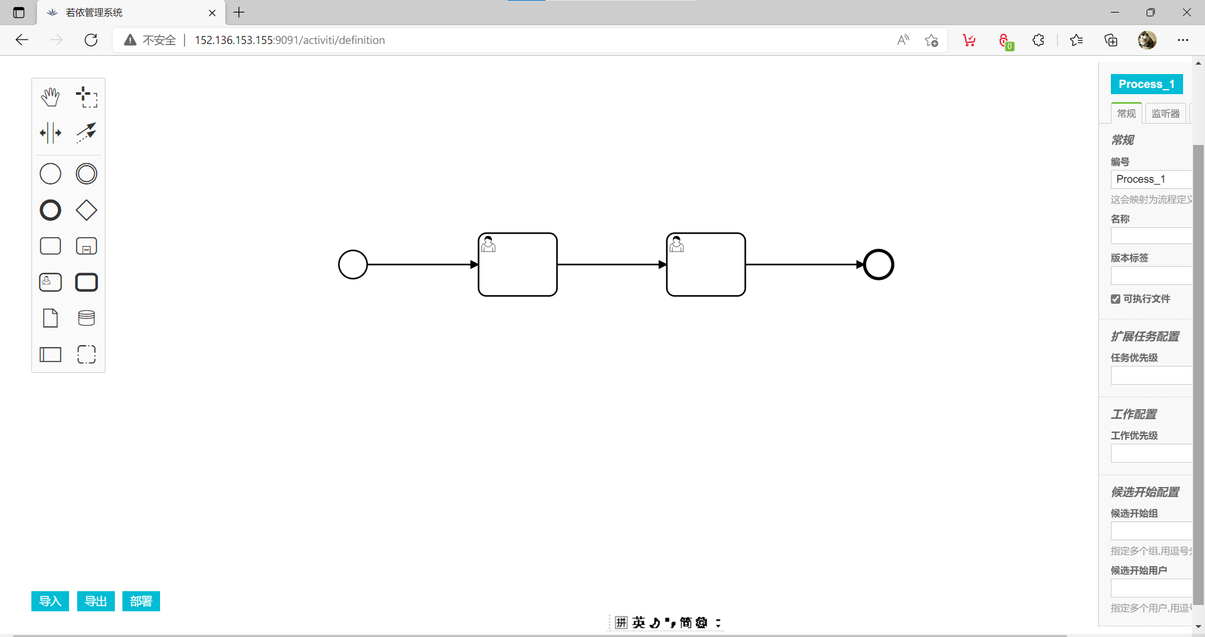This screenshot has height=637, width=1205.
Task: Select the intermediate event double-circle icon
Action: [x=87, y=174]
